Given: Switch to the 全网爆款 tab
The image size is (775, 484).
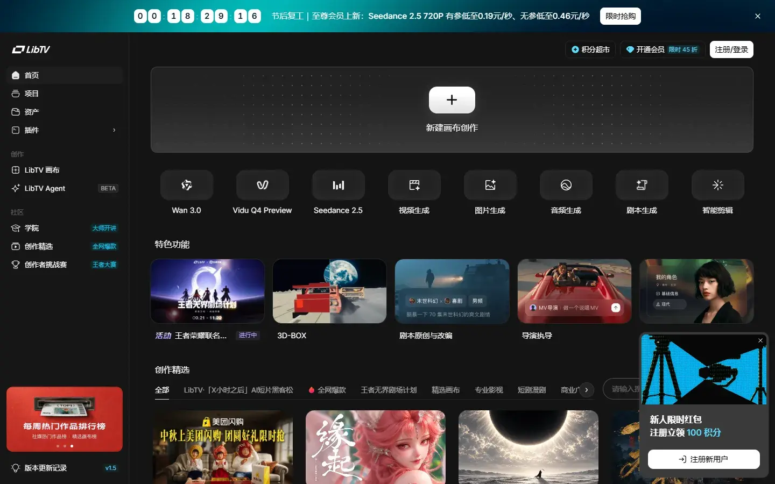Looking at the screenshot, I should 327,390.
